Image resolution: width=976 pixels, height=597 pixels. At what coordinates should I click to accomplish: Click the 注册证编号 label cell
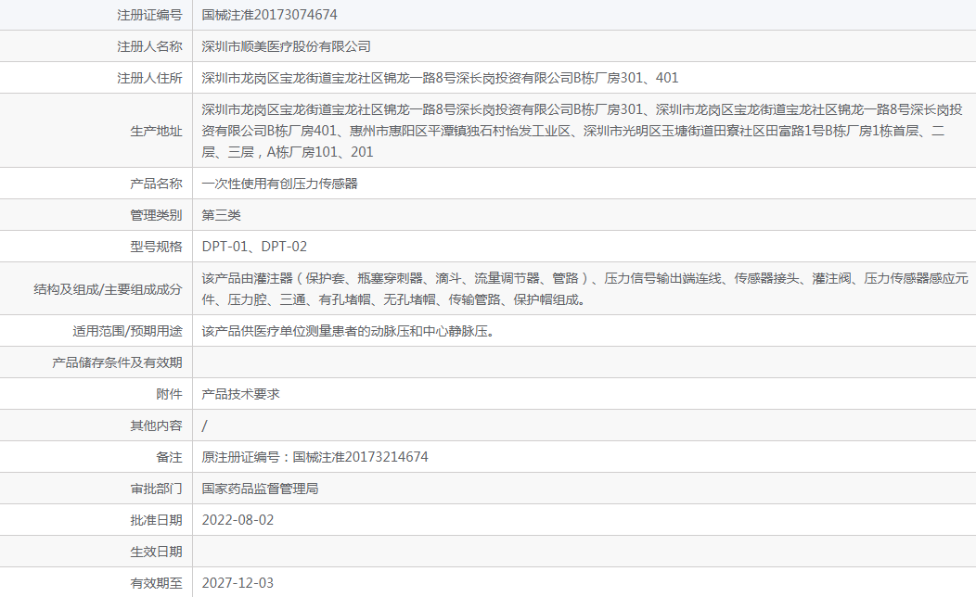coord(96,15)
